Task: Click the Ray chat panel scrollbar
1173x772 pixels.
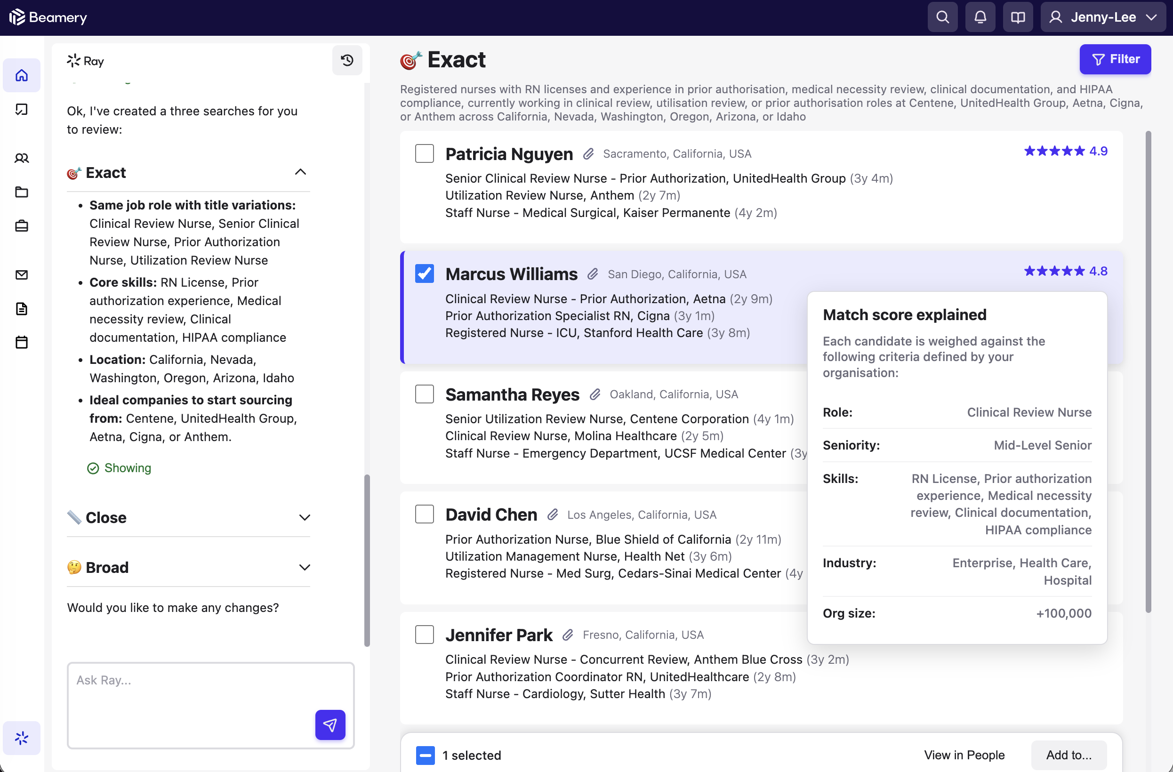Action: (x=367, y=560)
